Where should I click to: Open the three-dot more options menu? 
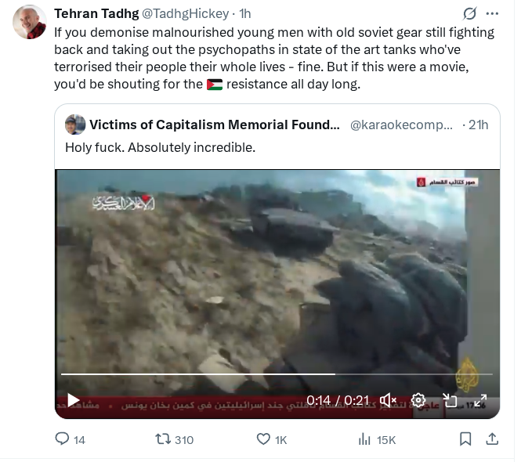[492, 13]
